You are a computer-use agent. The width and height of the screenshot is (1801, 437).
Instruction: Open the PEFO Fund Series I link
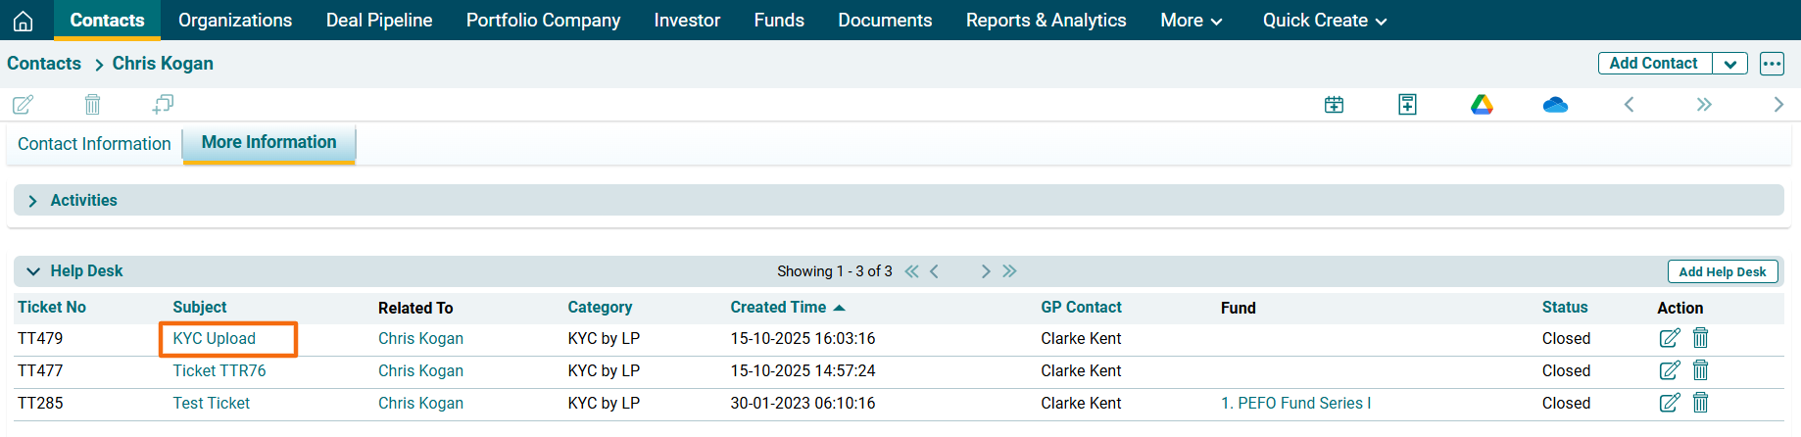[x=1295, y=403]
